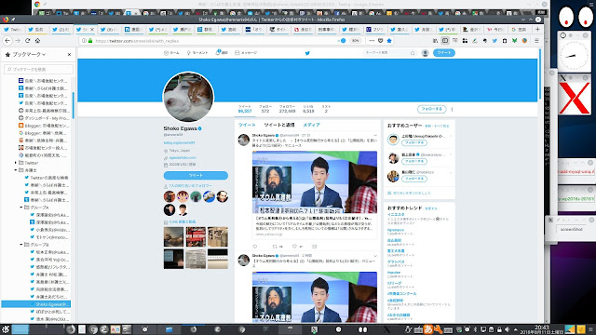This screenshot has width=596, height=335.
Task: Click the Twitter bird logo in the header
Action: coord(307,53)
